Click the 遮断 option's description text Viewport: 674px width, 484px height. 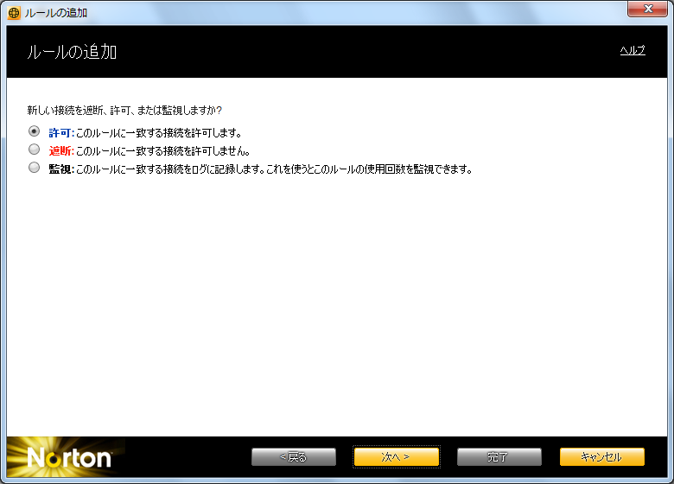click(162, 151)
